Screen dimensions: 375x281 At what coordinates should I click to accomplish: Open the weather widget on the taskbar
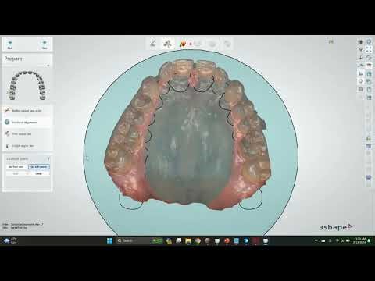click(x=10, y=240)
